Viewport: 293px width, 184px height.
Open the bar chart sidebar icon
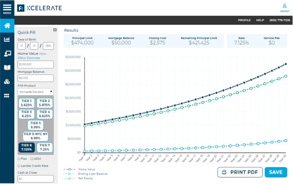(7, 40)
